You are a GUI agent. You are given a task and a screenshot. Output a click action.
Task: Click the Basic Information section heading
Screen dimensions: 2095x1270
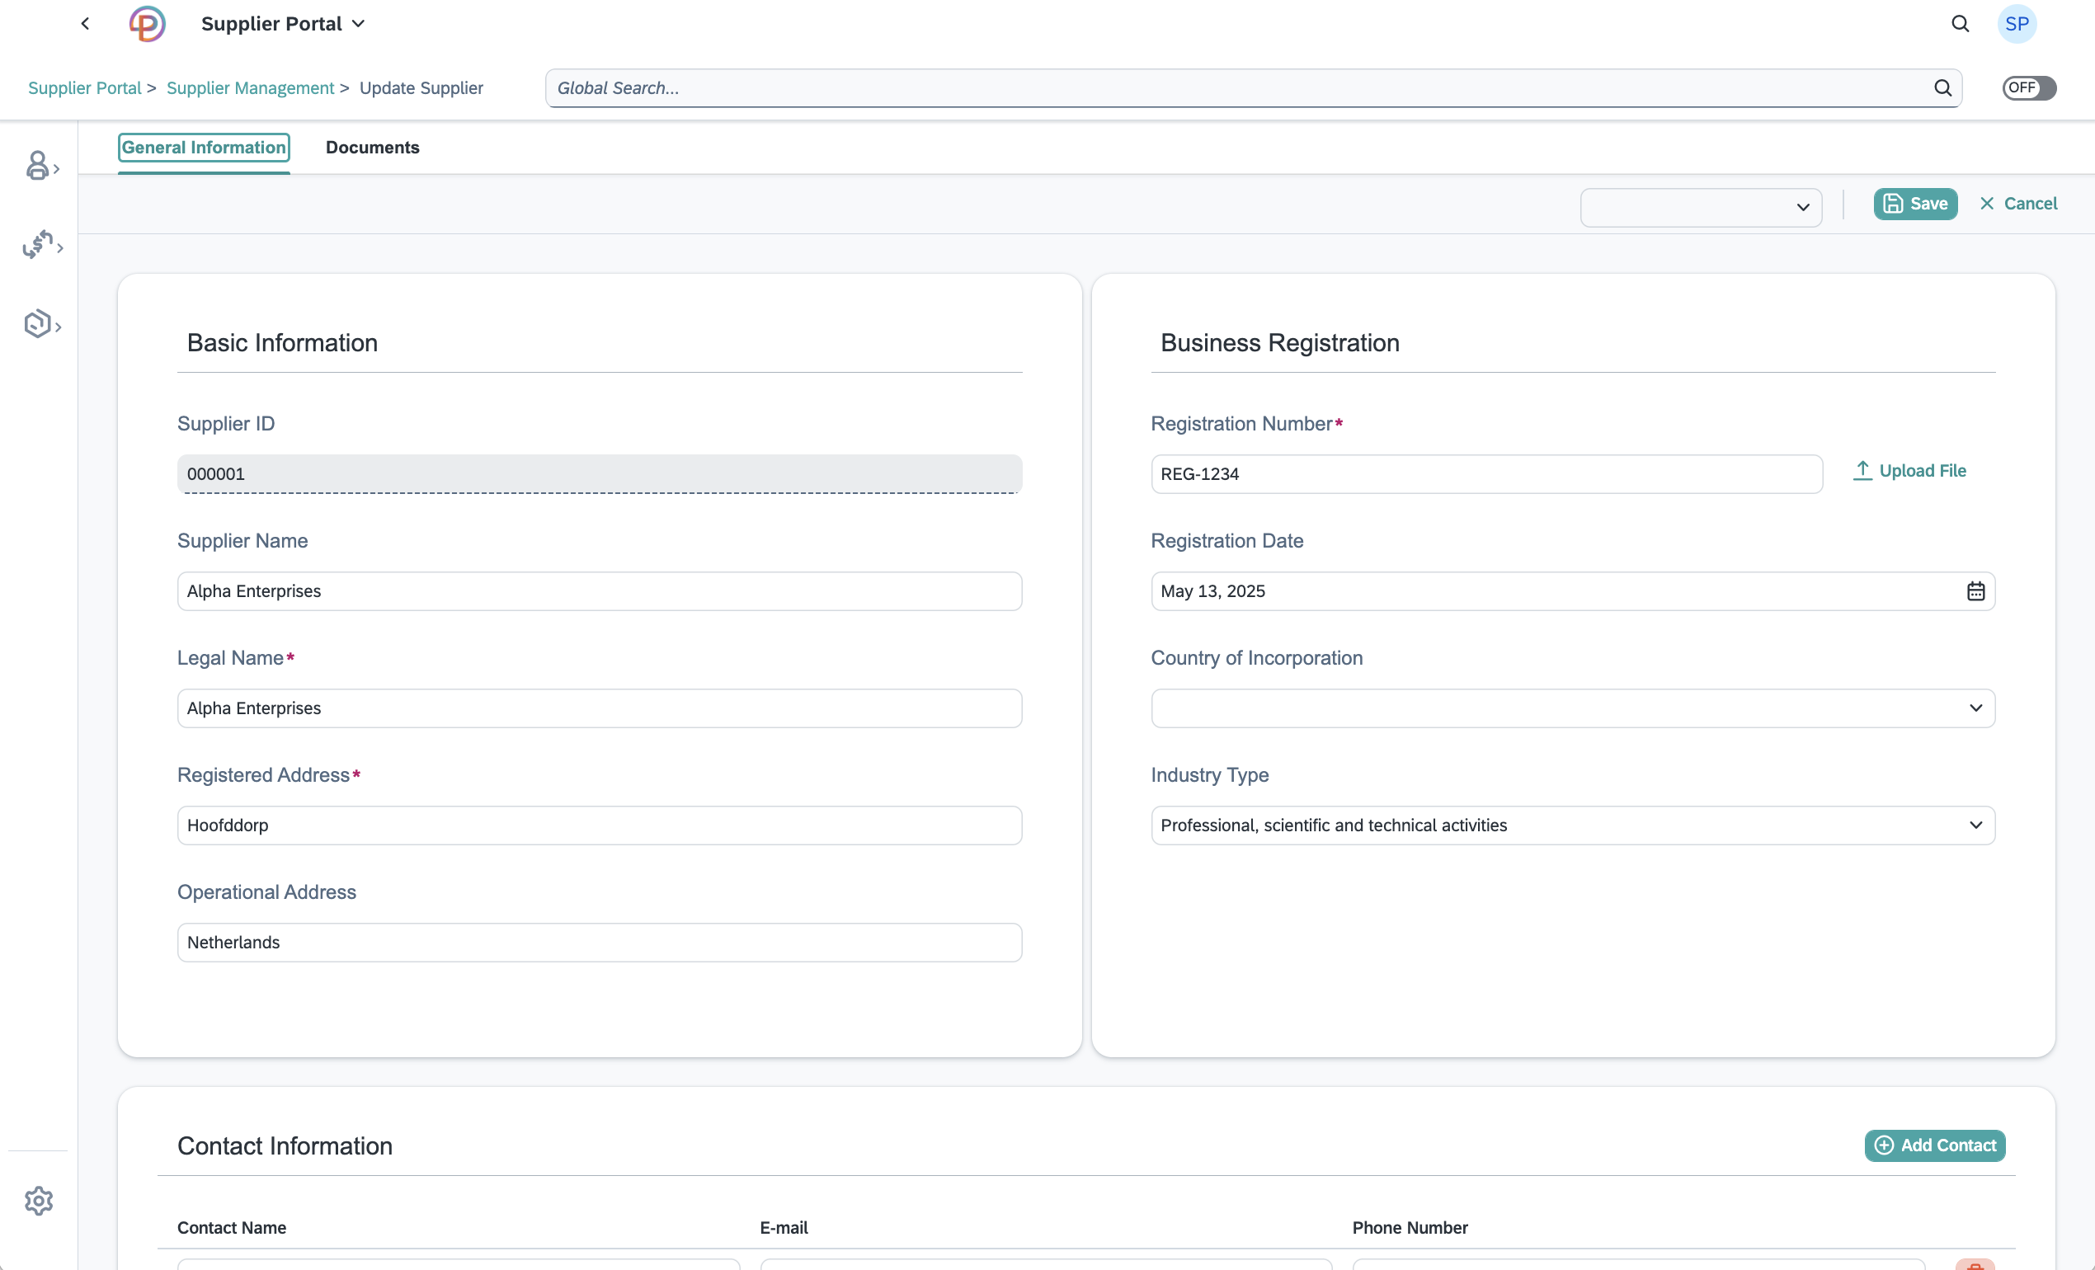pyautogui.click(x=282, y=342)
